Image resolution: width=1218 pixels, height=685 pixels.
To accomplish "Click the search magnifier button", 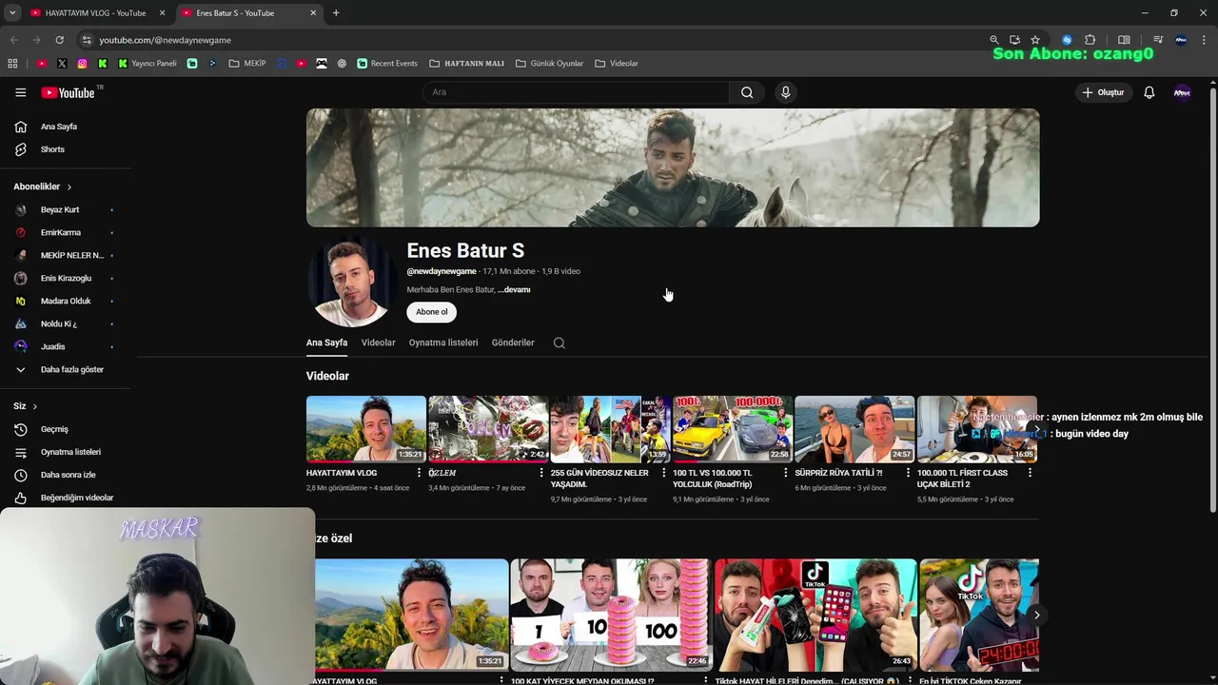I will click(x=747, y=92).
